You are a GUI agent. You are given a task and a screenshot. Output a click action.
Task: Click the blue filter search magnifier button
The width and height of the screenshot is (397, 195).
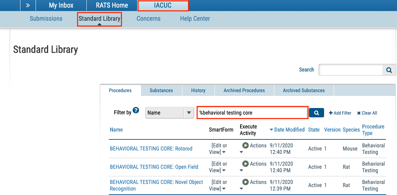316,113
